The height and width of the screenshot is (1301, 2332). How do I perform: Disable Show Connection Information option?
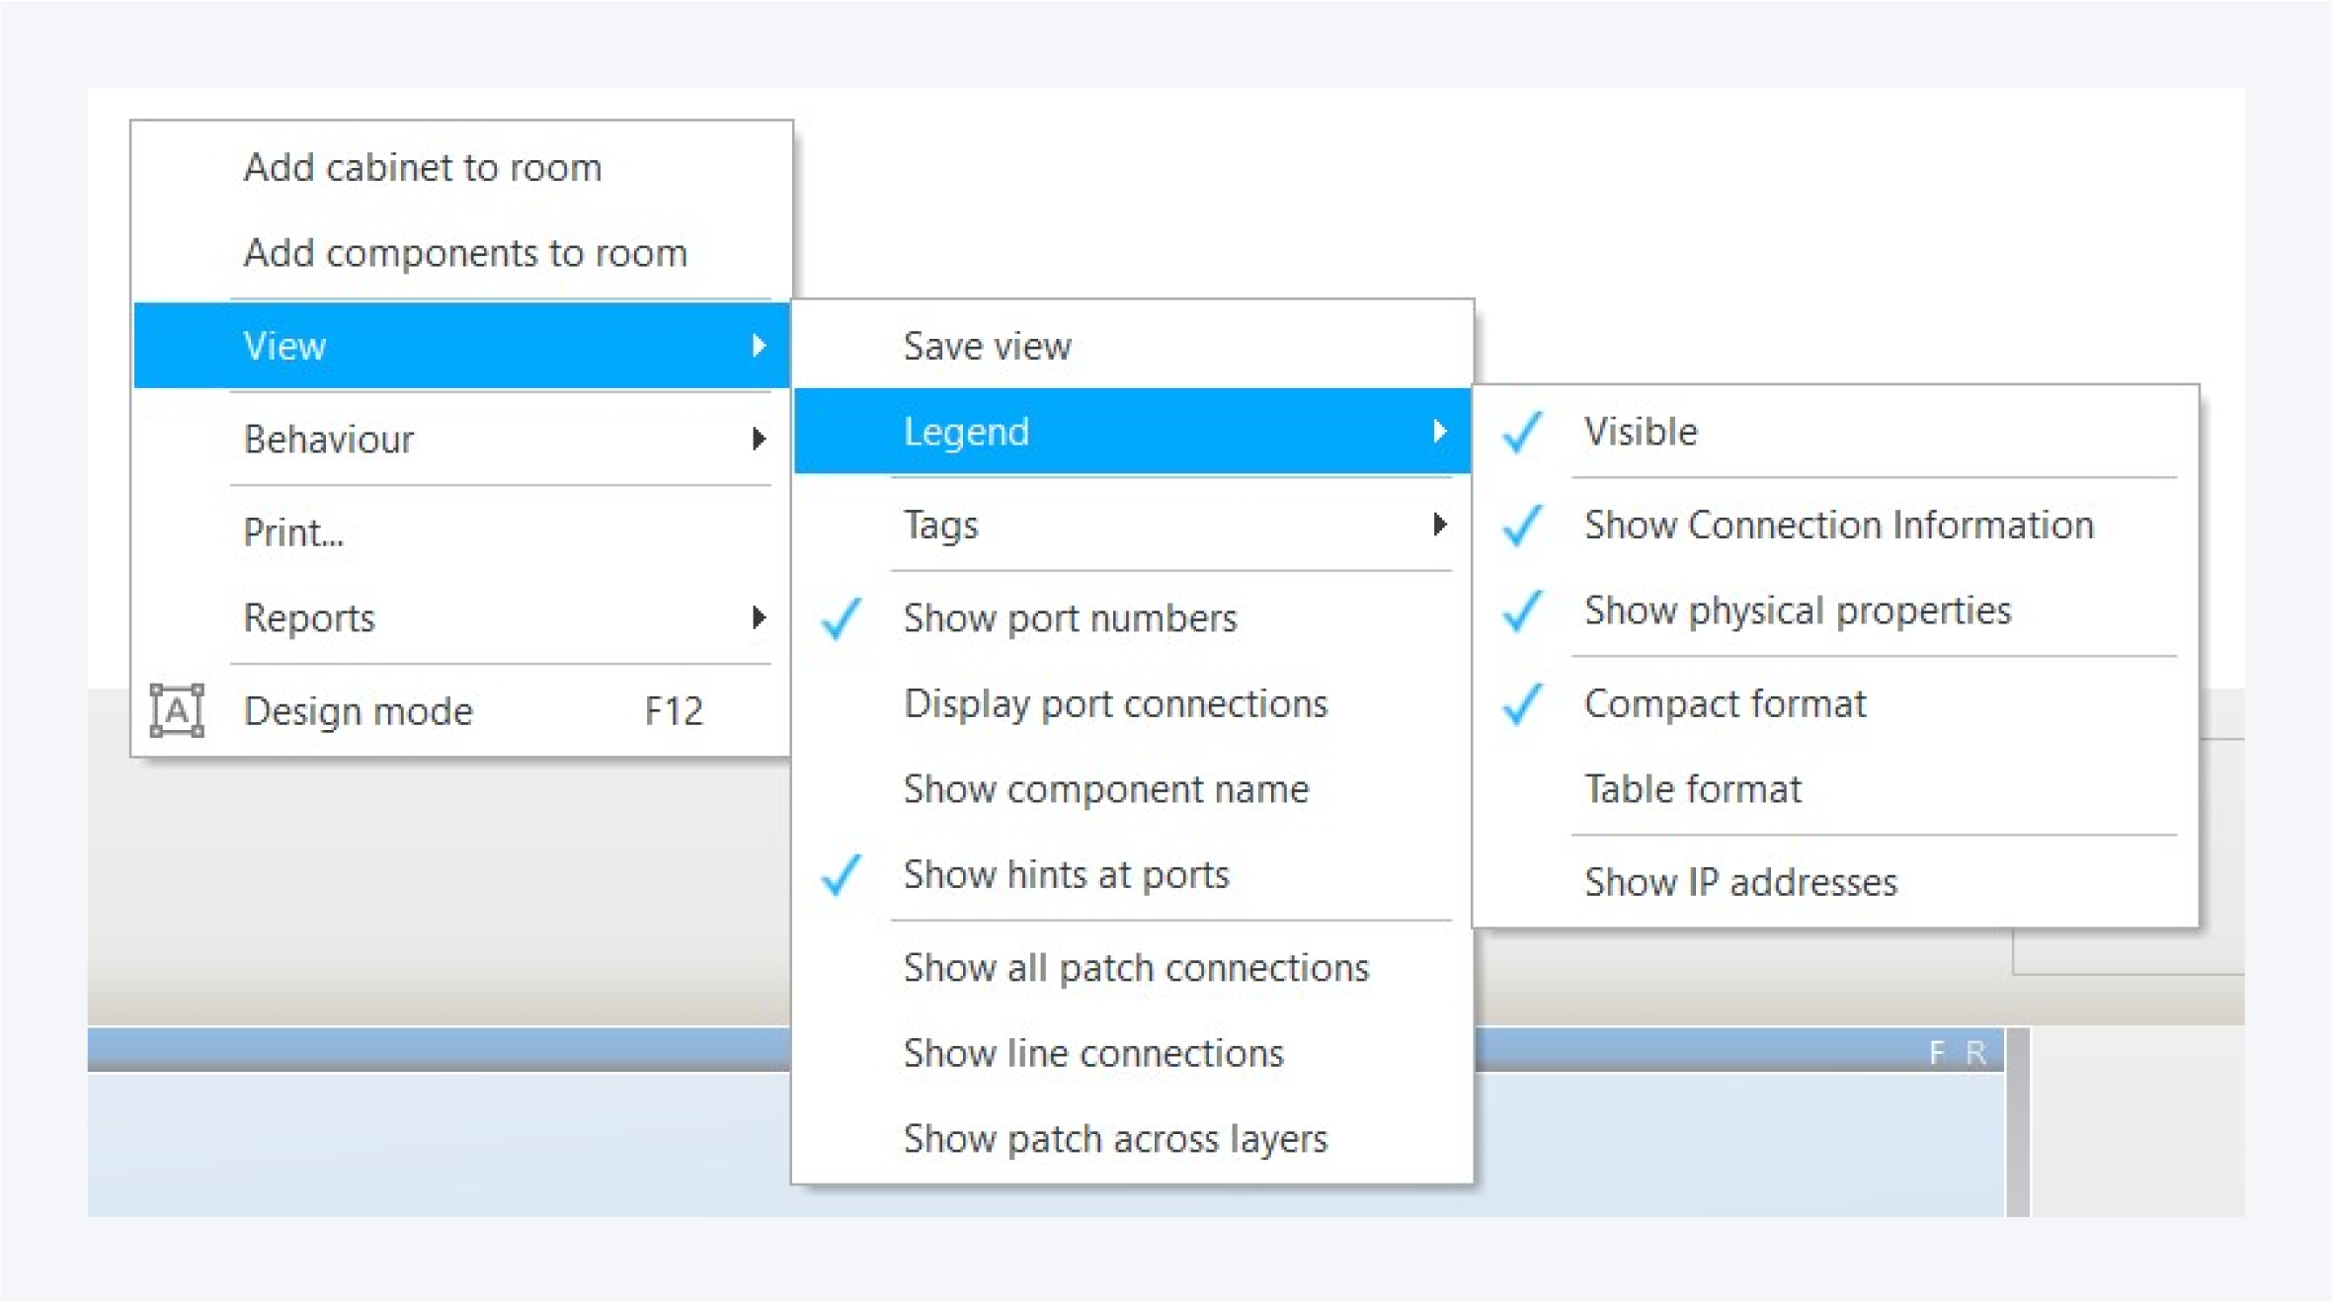click(1837, 525)
